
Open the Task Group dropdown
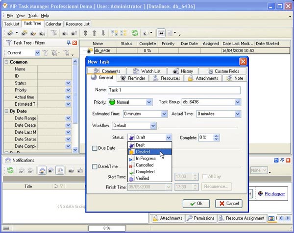[237, 102]
